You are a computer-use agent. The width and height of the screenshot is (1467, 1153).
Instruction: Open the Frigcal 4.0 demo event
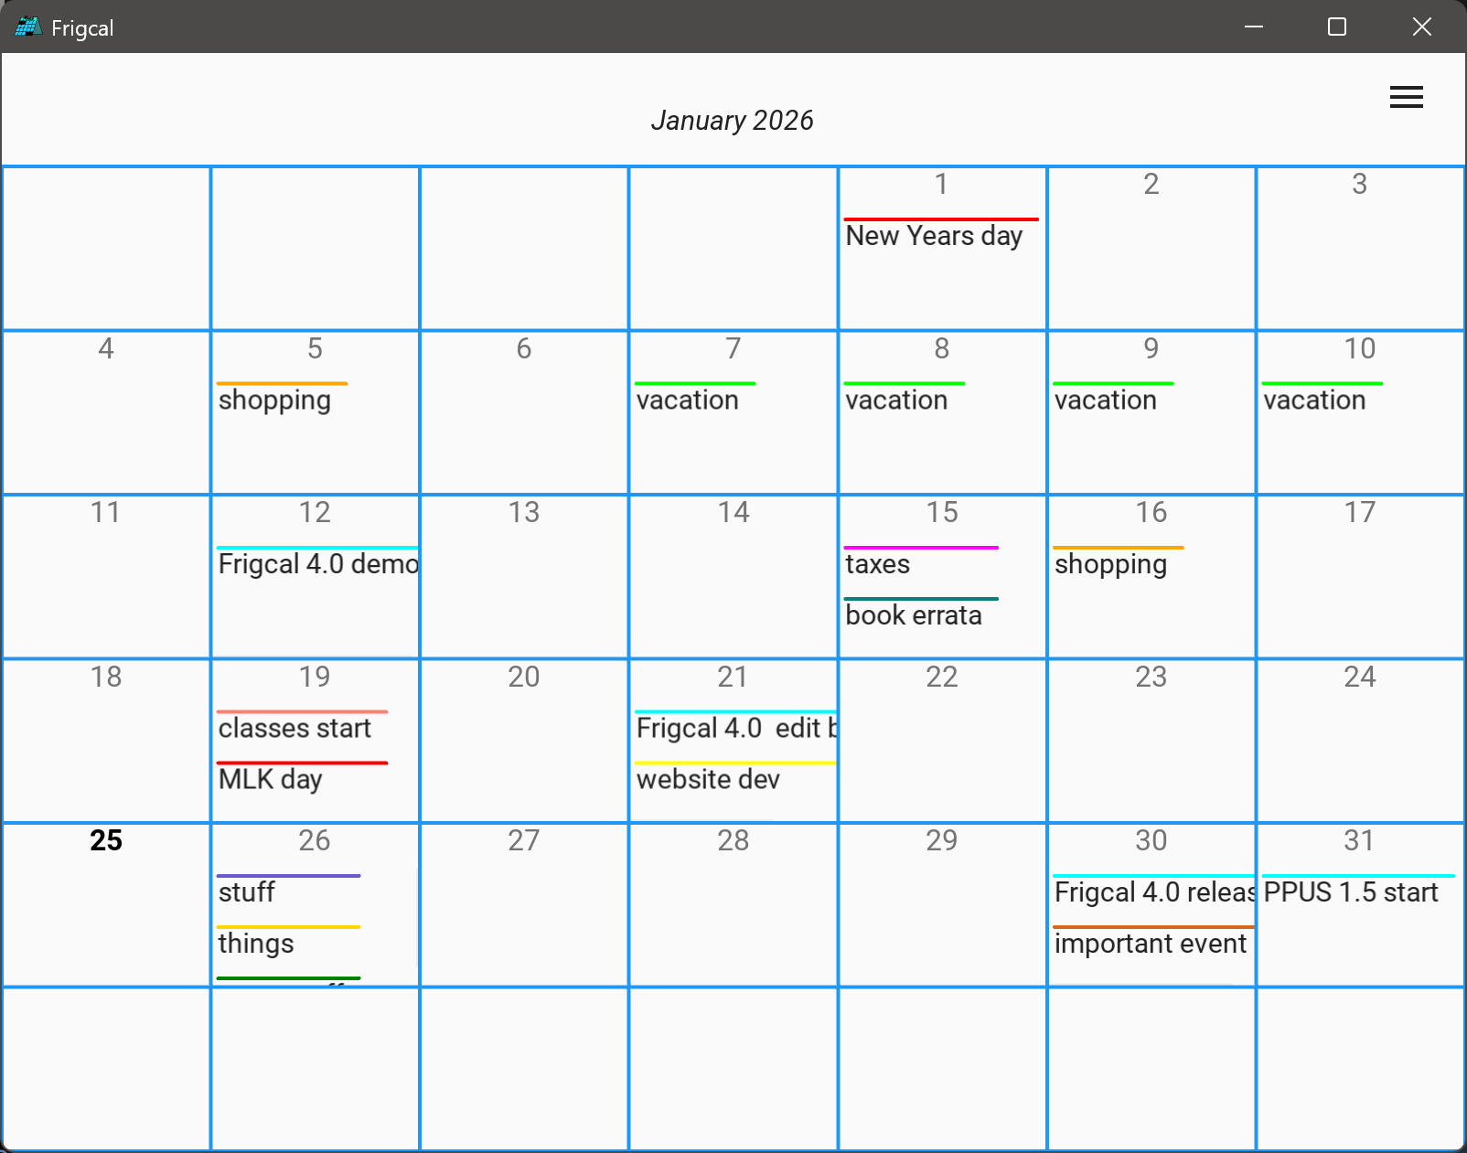click(317, 564)
